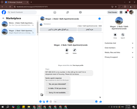Open a new browser tab
The width and height of the screenshot is (137, 109).
[x=31, y=2]
